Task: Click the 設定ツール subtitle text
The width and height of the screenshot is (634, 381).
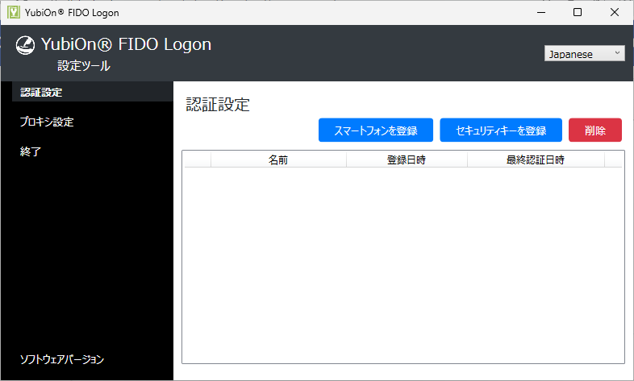Action: (84, 66)
